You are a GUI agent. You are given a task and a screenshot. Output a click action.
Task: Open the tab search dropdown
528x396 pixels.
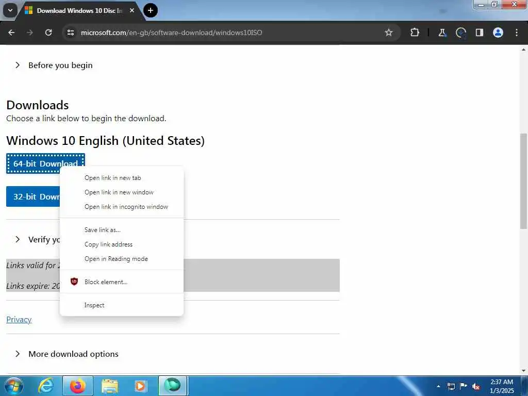10,10
